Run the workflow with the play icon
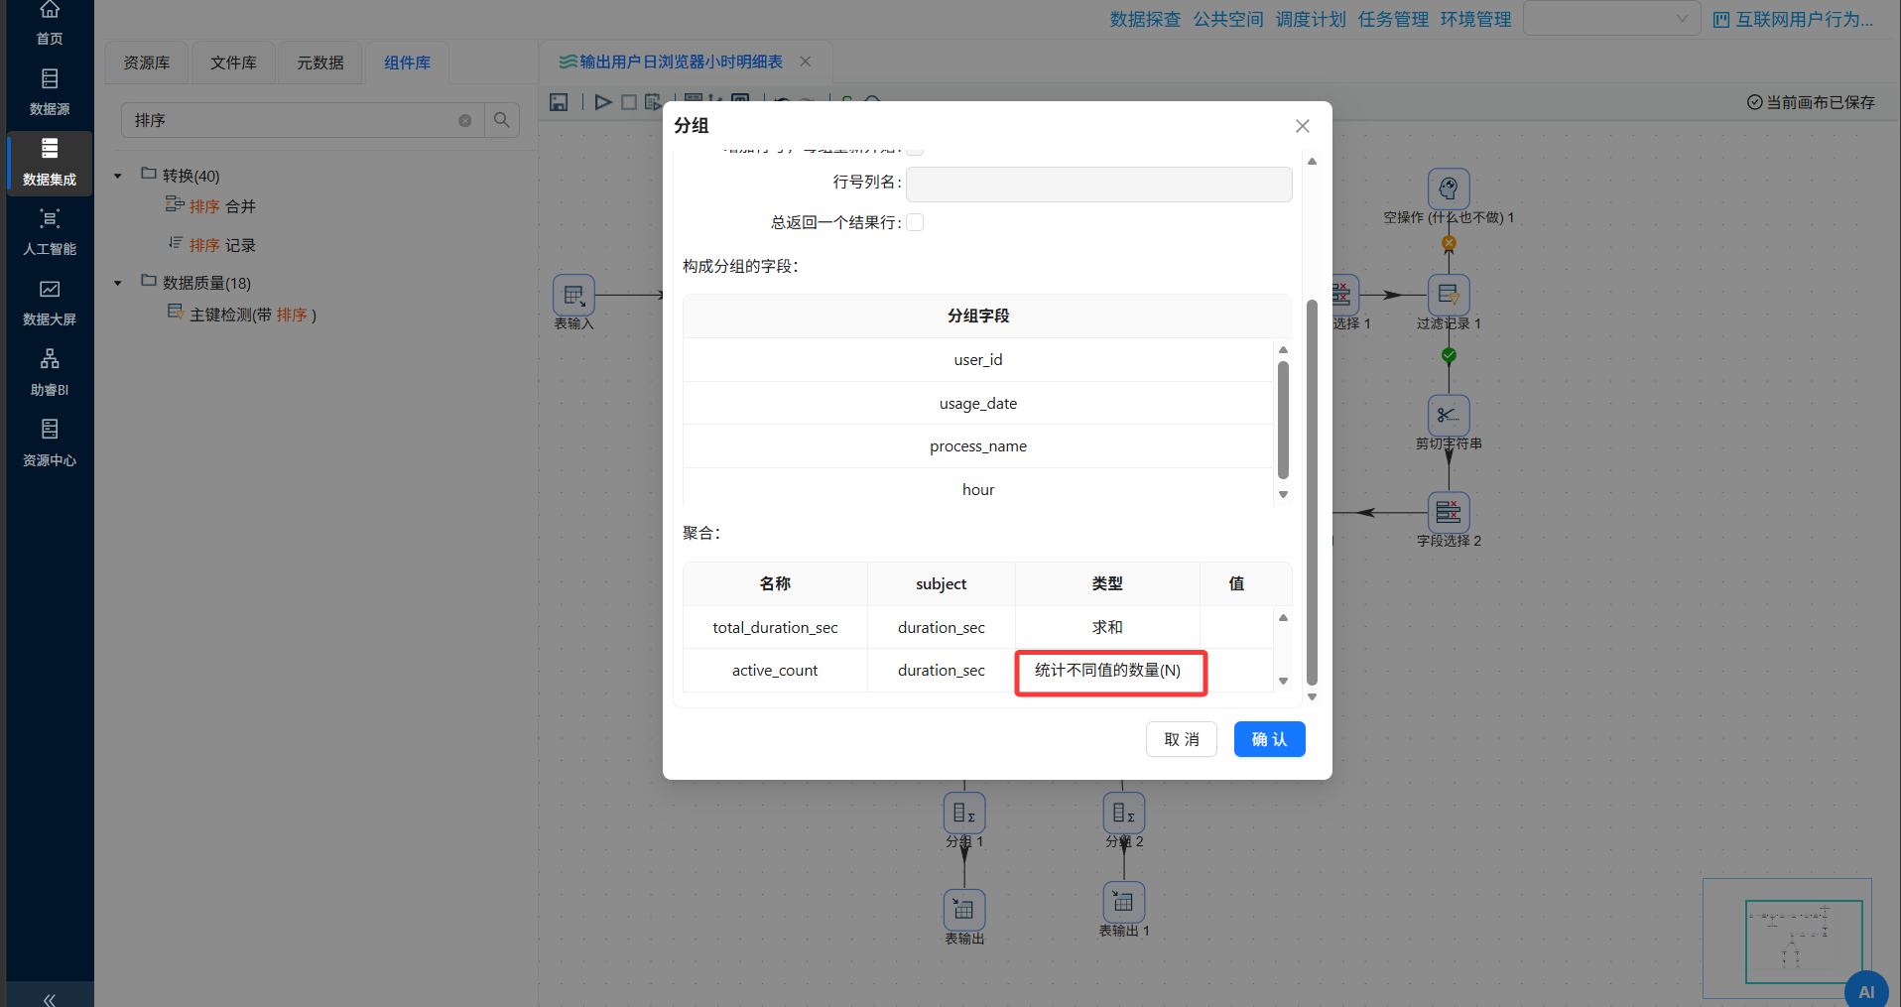The image size is (1901, 1007). tap(602, 102)
